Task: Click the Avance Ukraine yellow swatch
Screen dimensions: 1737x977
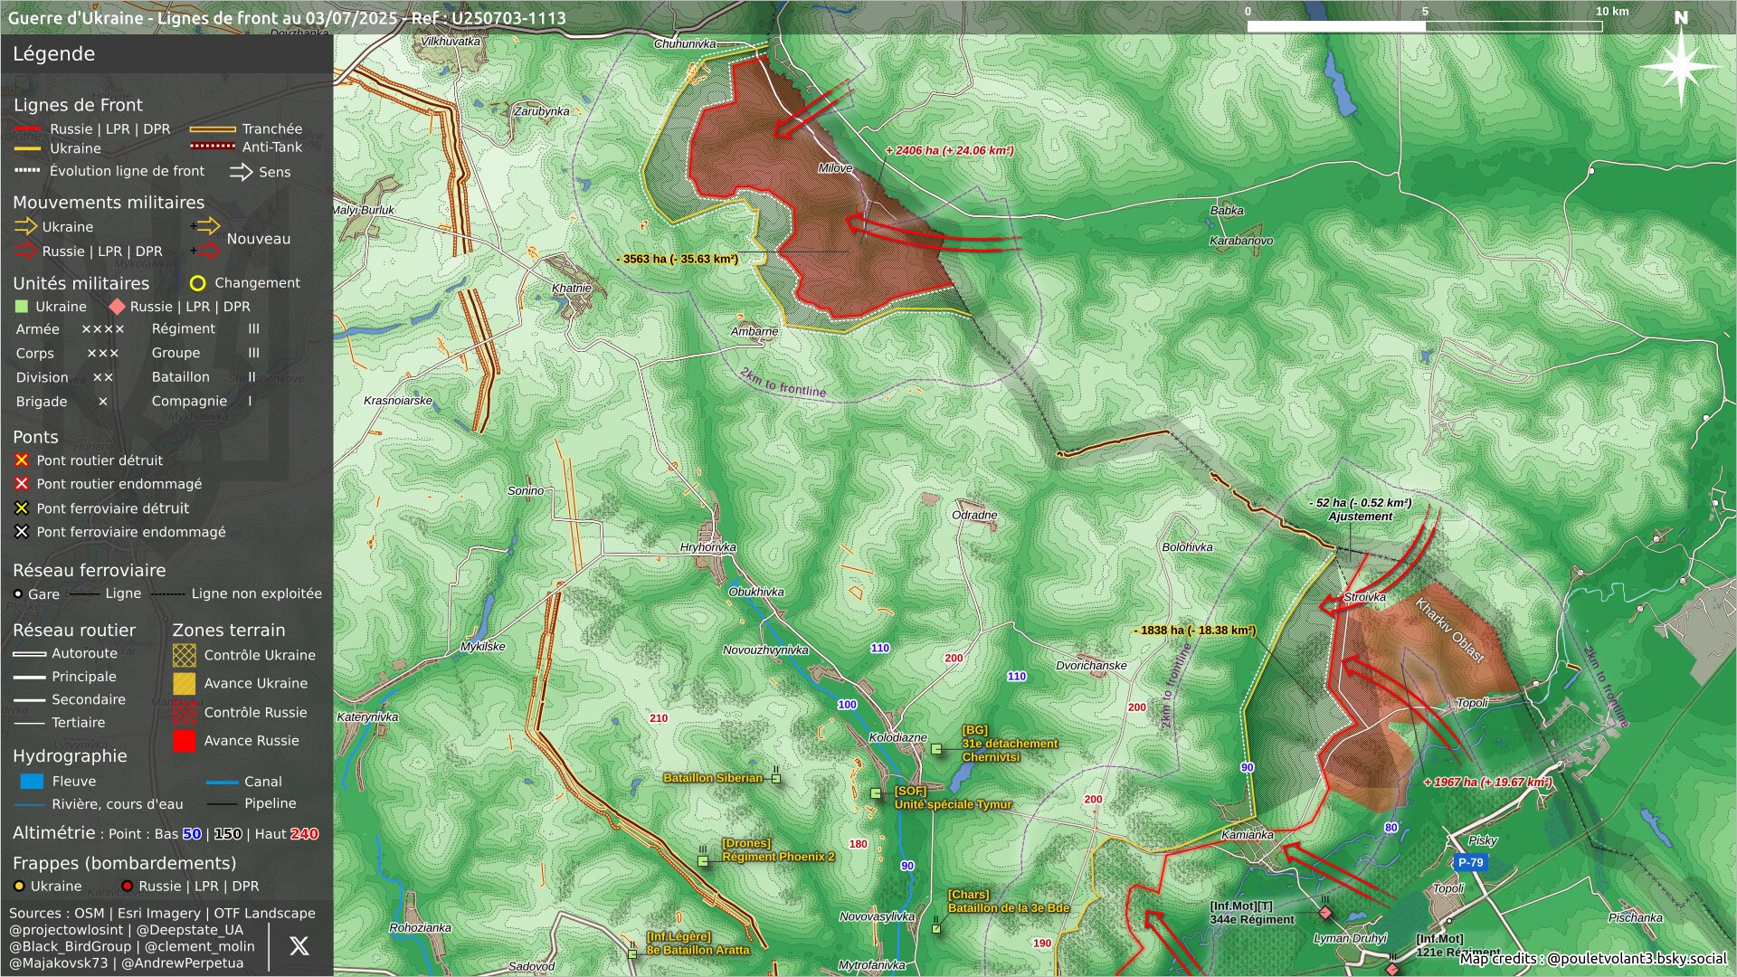Action: [184, 684]
